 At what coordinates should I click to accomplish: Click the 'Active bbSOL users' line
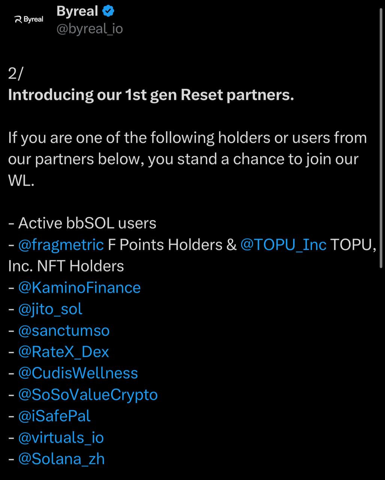point(82,223)
